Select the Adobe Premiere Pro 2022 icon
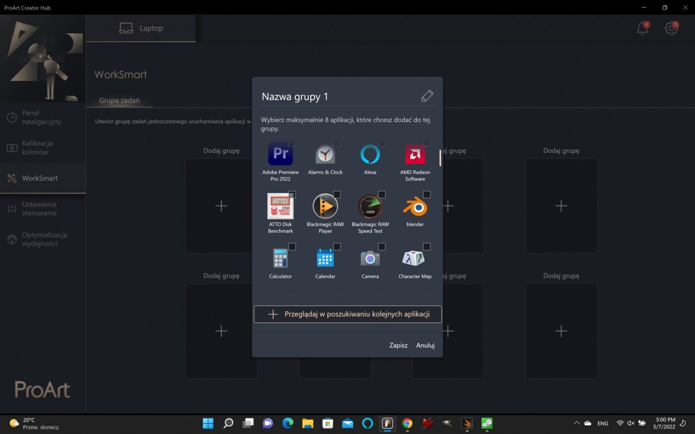695x434 pixels. coord(280,154)
